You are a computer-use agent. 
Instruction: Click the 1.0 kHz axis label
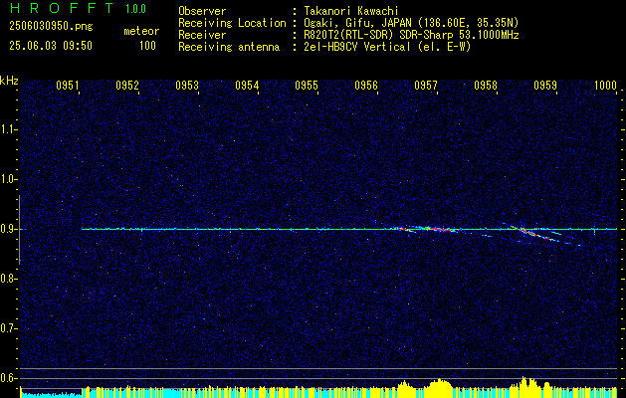(8, 179)
